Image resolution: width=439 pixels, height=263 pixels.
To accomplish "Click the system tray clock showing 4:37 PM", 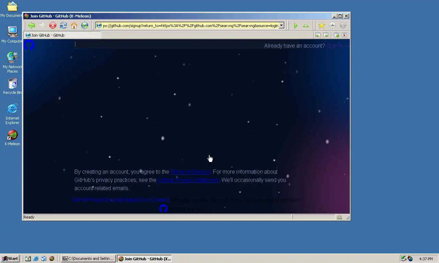I will click(x=426, y=259).
